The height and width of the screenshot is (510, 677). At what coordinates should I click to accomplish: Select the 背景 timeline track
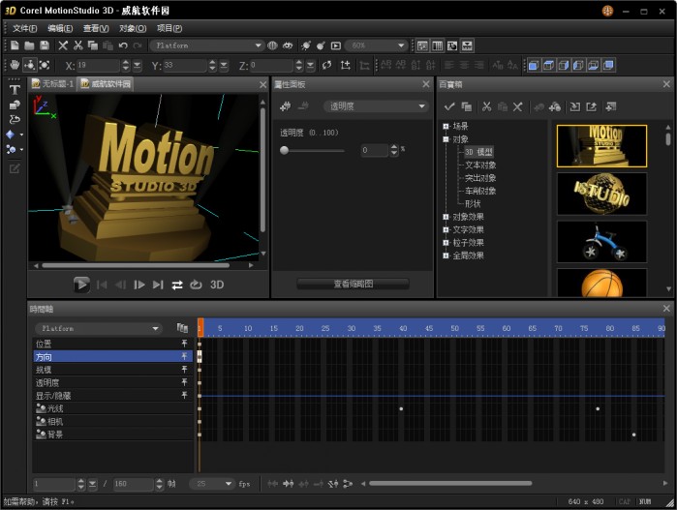[x=112, y=435]
